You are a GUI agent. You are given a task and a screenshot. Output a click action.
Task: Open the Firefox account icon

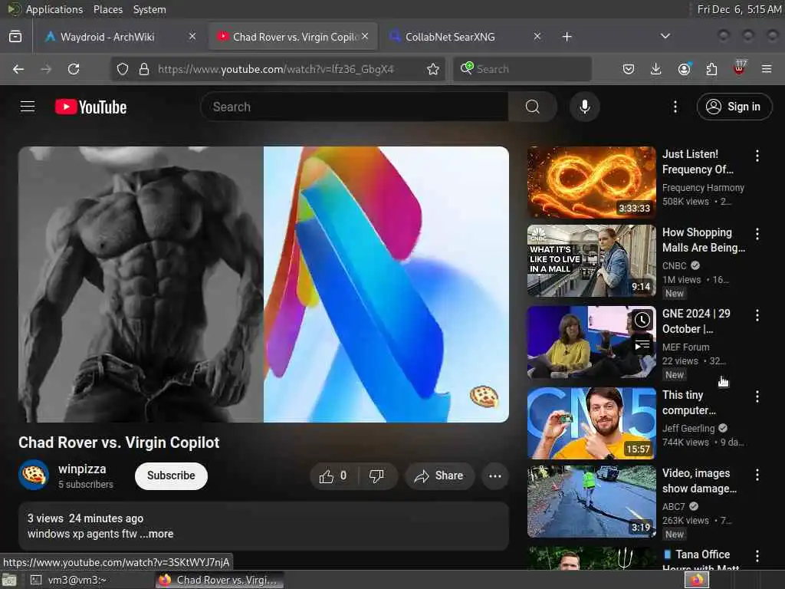click(685, 69)
